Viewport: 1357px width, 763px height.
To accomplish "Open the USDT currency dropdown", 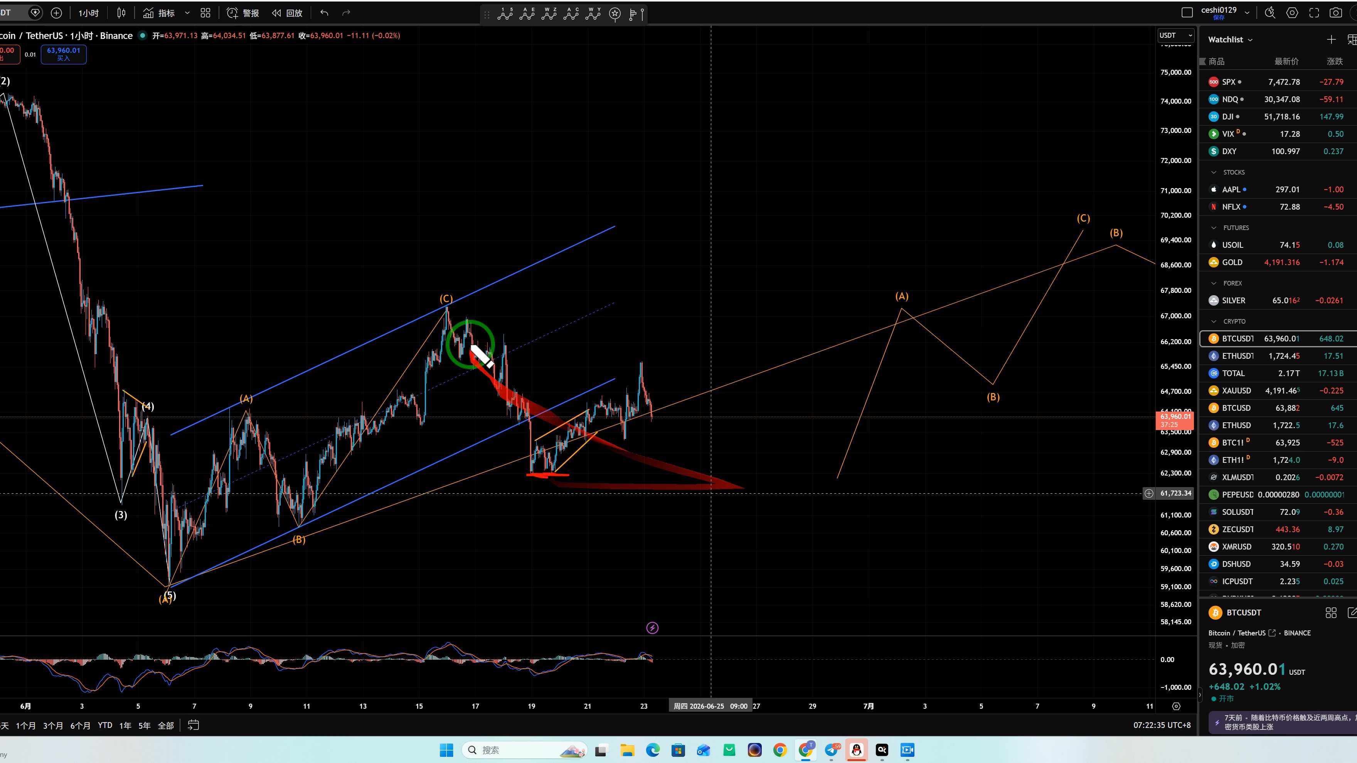I will 1176,35.
